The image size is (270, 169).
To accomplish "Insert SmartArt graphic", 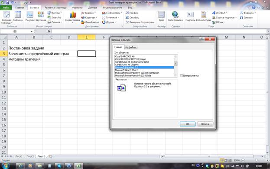I will tap(54, 18).
